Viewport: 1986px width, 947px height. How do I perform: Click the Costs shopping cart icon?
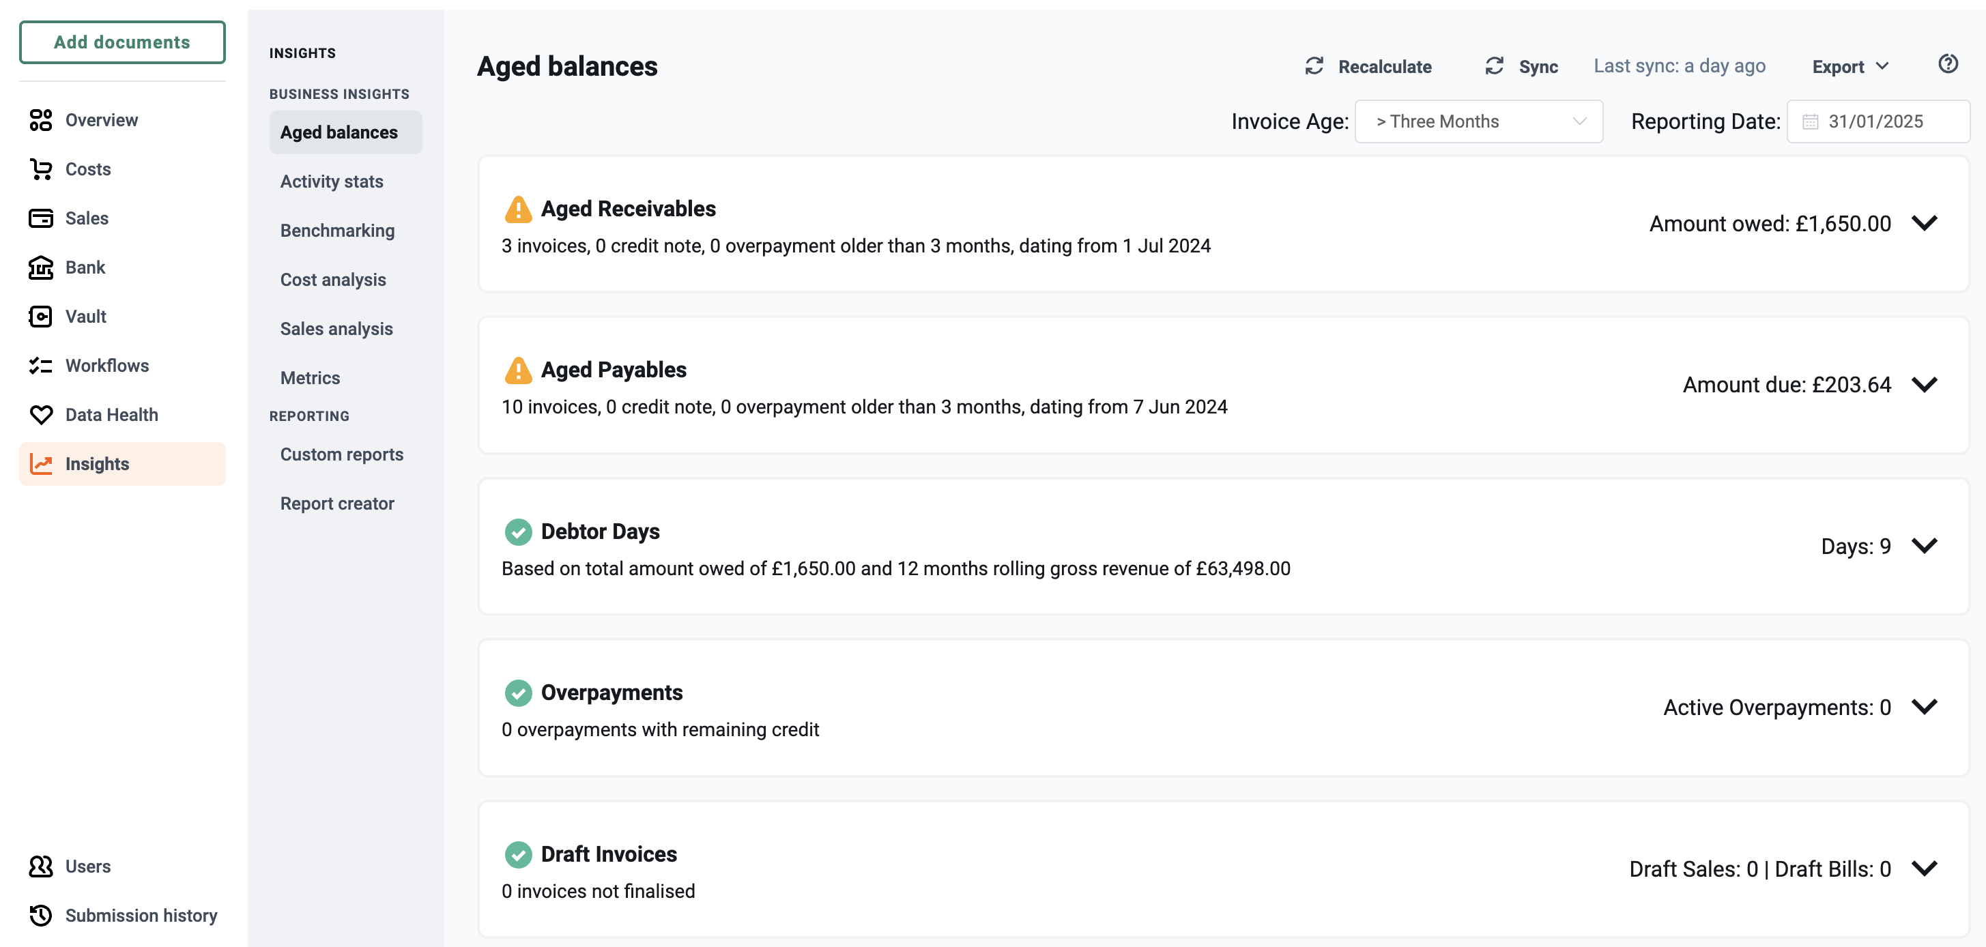(x=41, y=169)
